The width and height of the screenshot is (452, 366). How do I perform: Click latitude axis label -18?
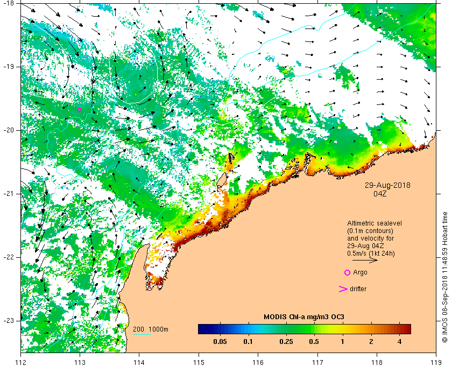point(9,3)
